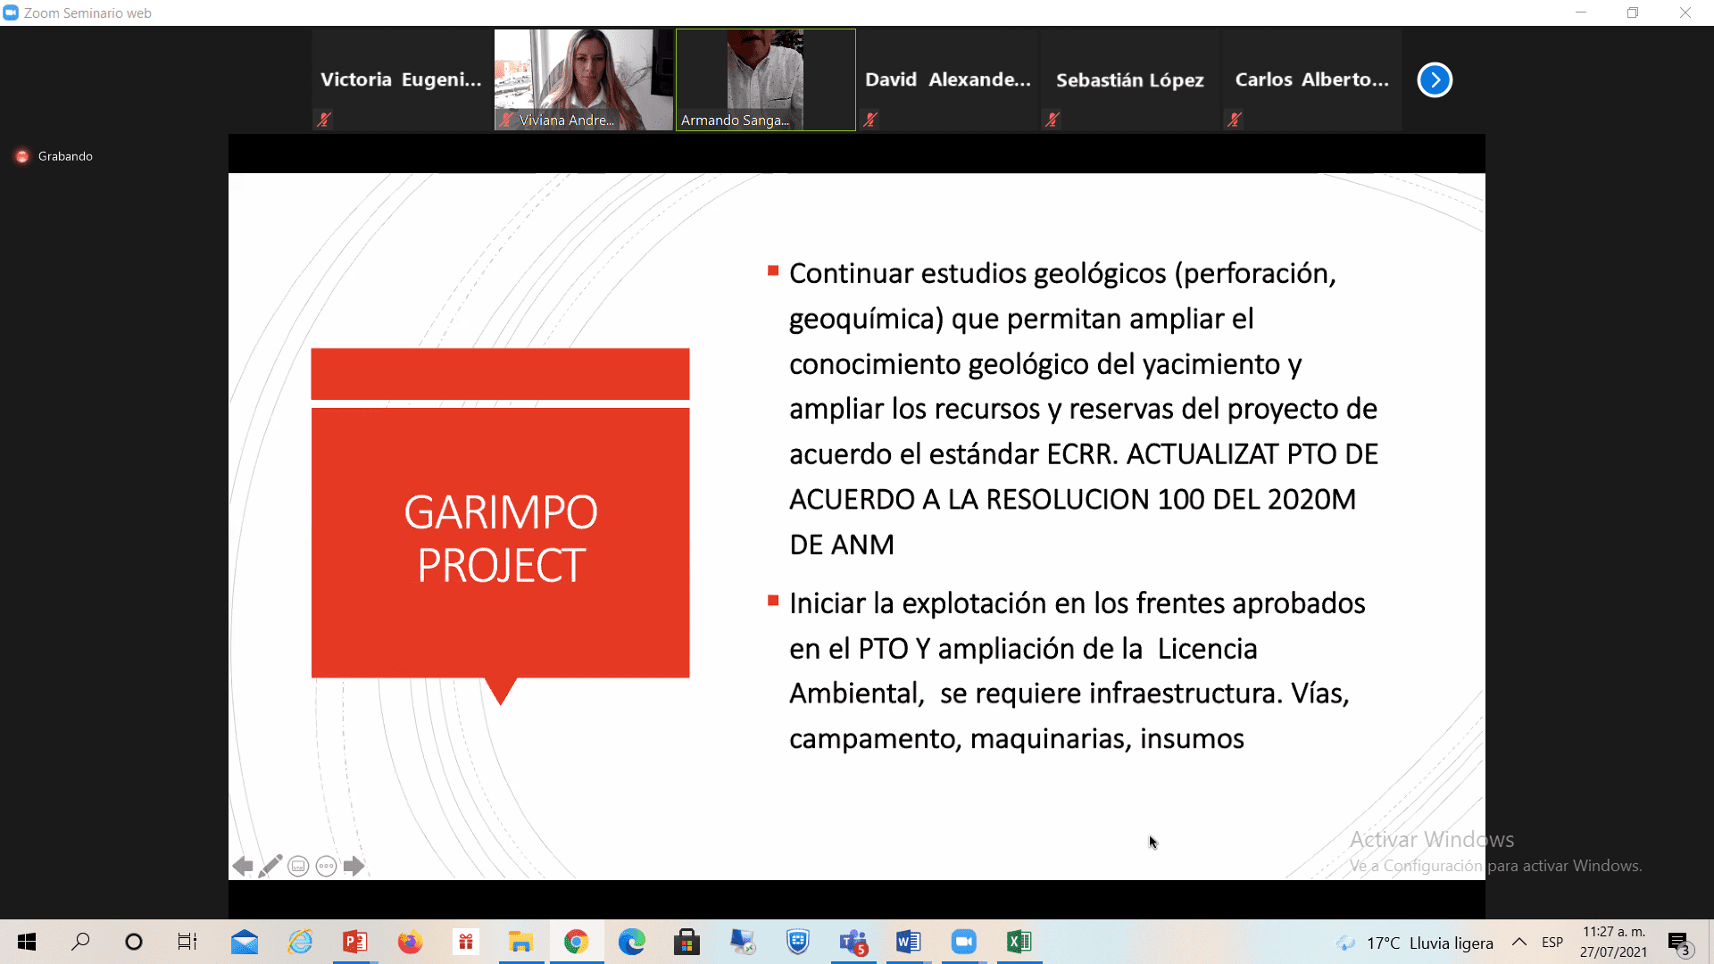Viewport: 1714px width, 964px height.
Task: Open the slide pen annotation tool
Action: [x=270, y=866]
